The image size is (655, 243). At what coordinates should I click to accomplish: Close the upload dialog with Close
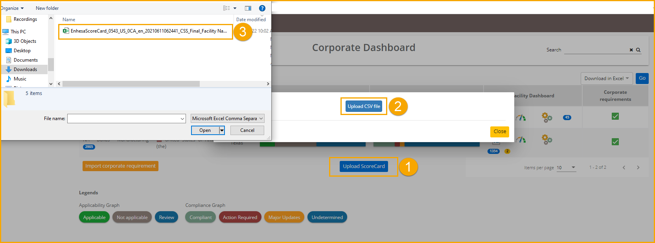[500, 132]
